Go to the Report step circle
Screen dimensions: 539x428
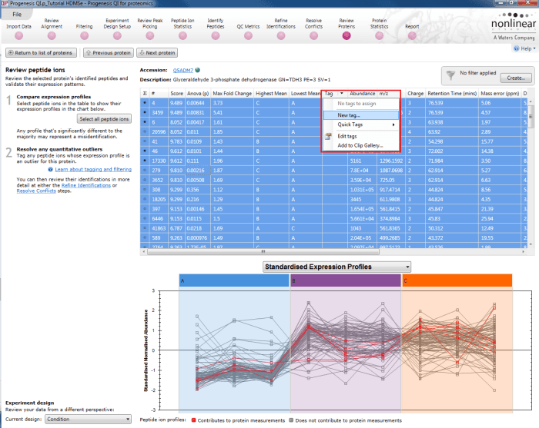coord(412,35)
